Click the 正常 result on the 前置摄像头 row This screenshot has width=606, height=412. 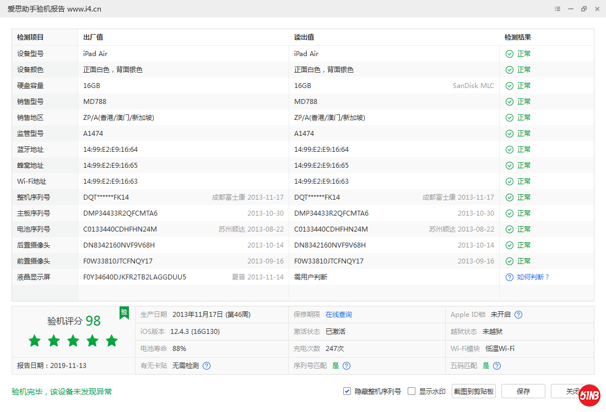(523, 261)
